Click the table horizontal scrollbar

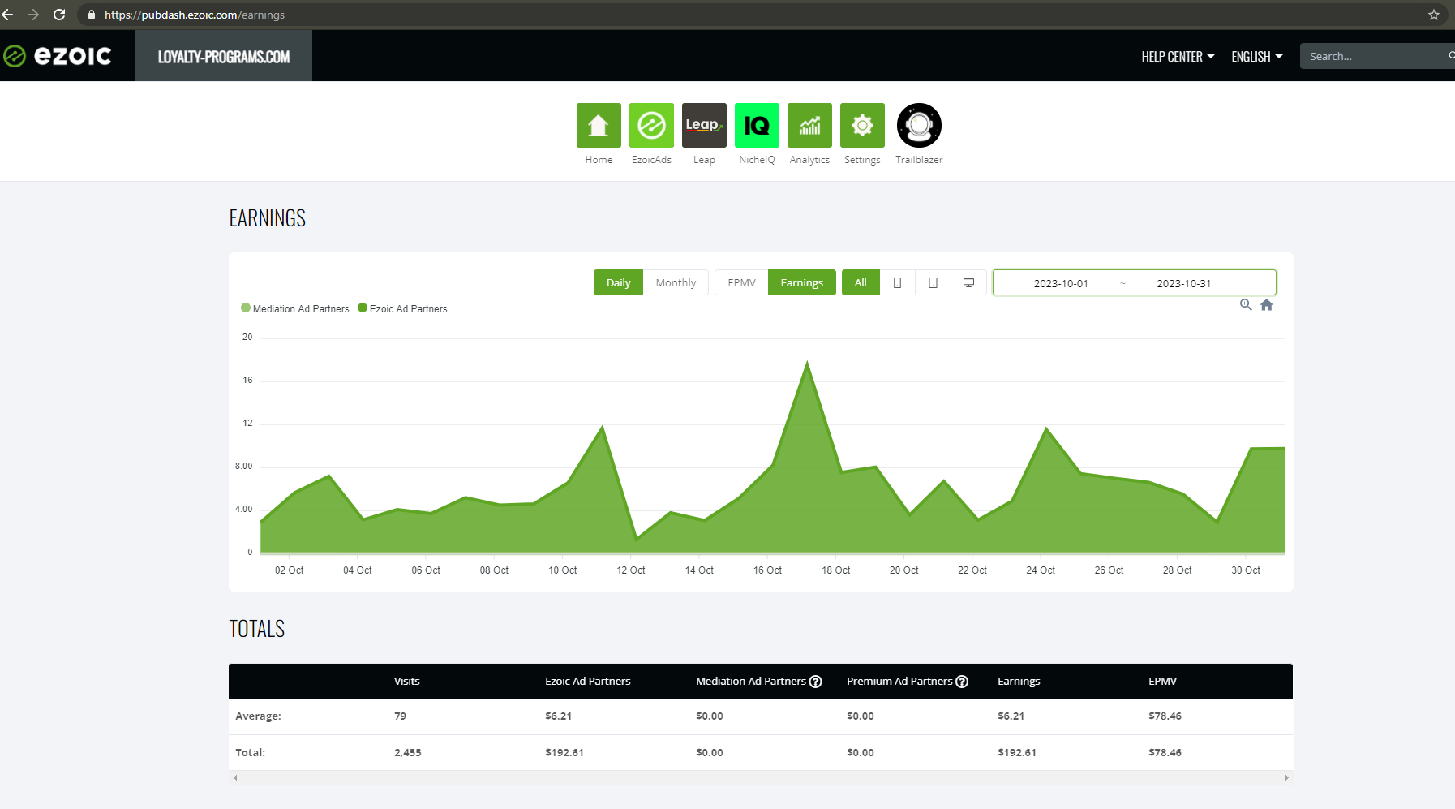pos(761,777)
